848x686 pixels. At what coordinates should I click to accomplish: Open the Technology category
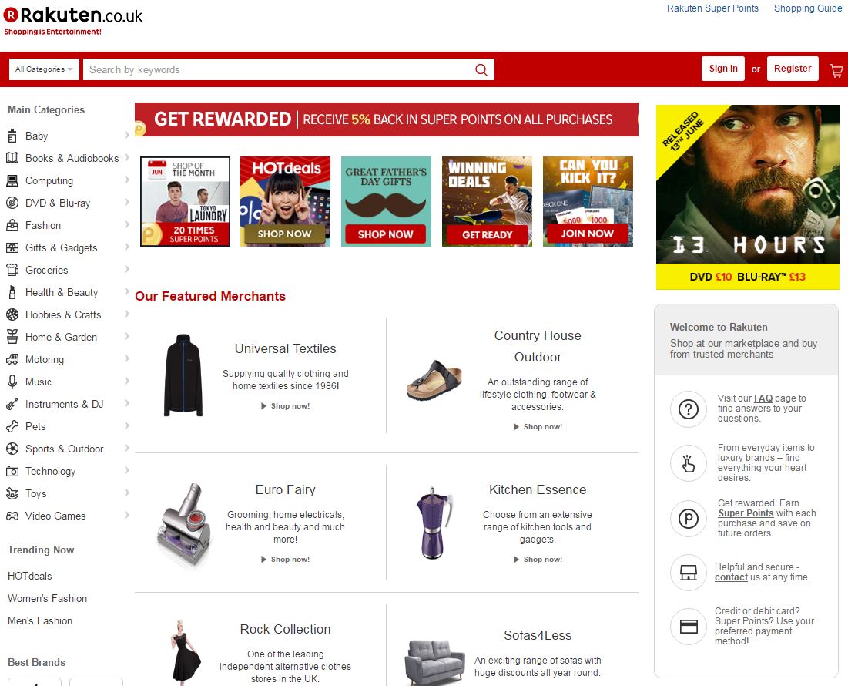[x=50, y=471]
